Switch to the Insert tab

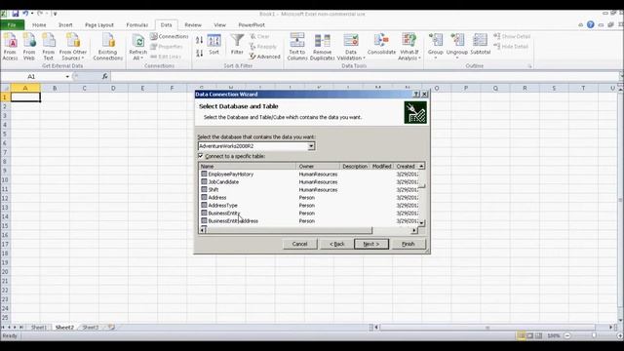click(x=65, y=25)
